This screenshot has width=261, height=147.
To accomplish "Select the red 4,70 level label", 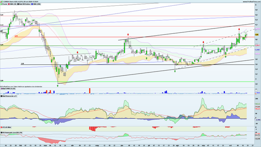I will point(16,36).
